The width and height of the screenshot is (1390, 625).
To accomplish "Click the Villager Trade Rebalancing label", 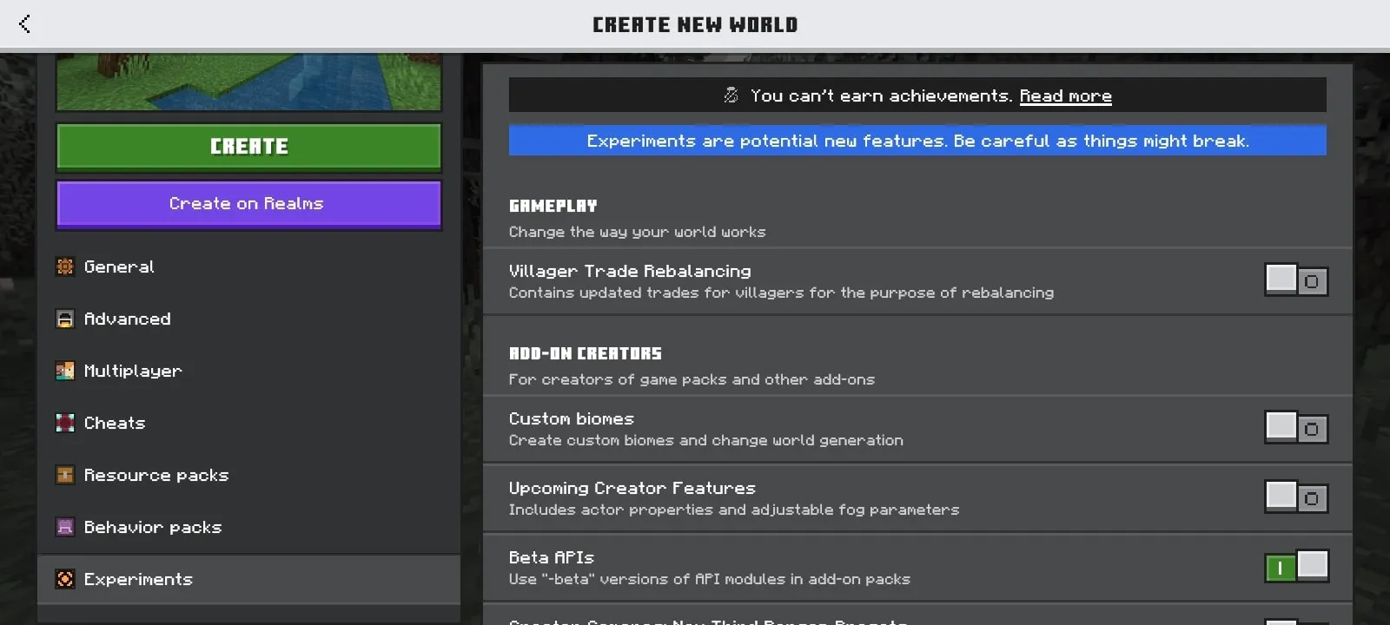I will (630, 271).
